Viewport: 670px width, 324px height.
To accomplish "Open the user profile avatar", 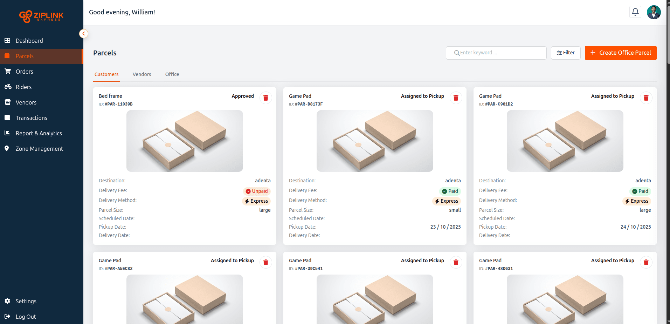I will [x=654, y=12].
